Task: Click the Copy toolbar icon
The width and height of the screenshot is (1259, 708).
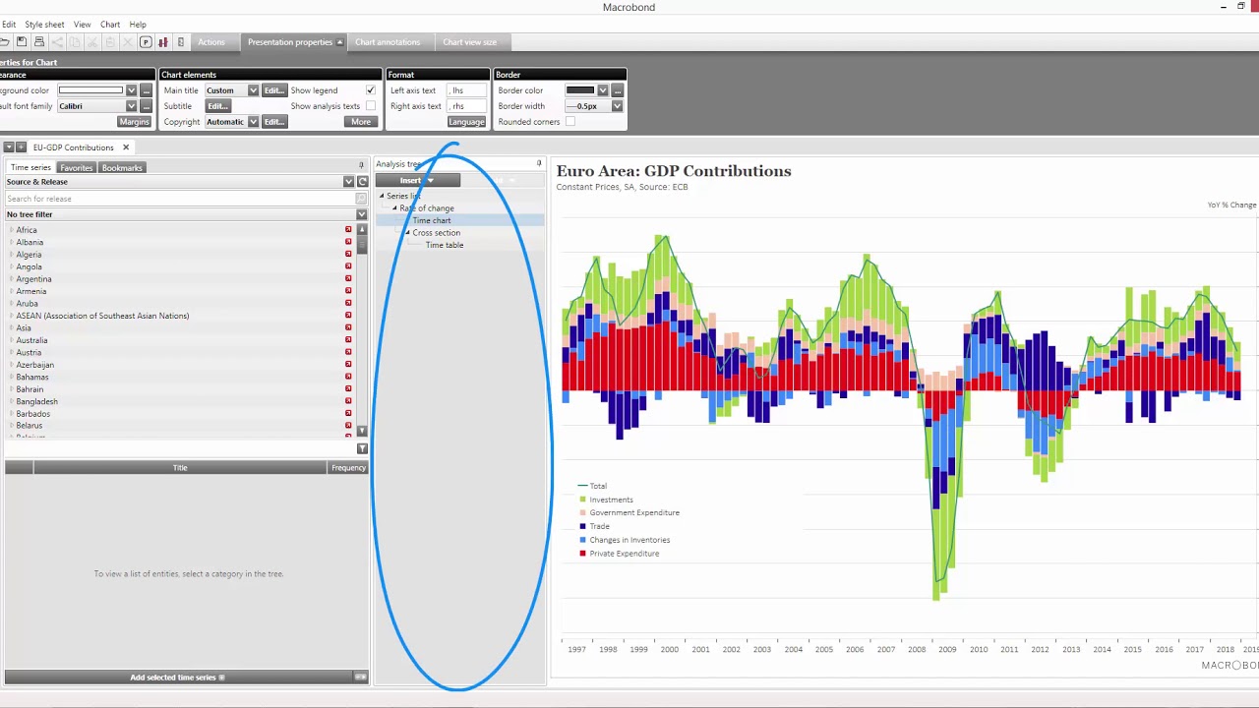Action: [75, 41]
